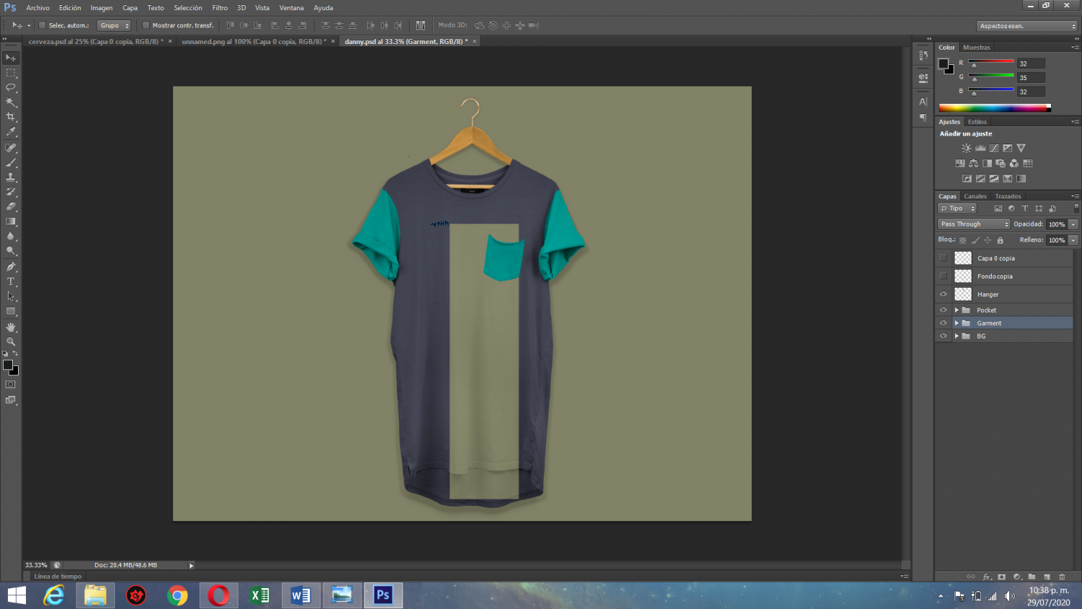The height and width of the screenshot is (609, 1082).
Task: Select the Dodge tool
Action: click(x=11, y=251)
